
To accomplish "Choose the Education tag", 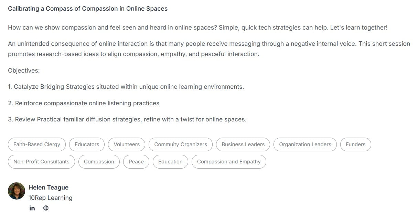I will click(170, 162).
